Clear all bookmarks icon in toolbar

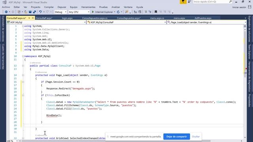pyautogui.click(x=169, y=12)
